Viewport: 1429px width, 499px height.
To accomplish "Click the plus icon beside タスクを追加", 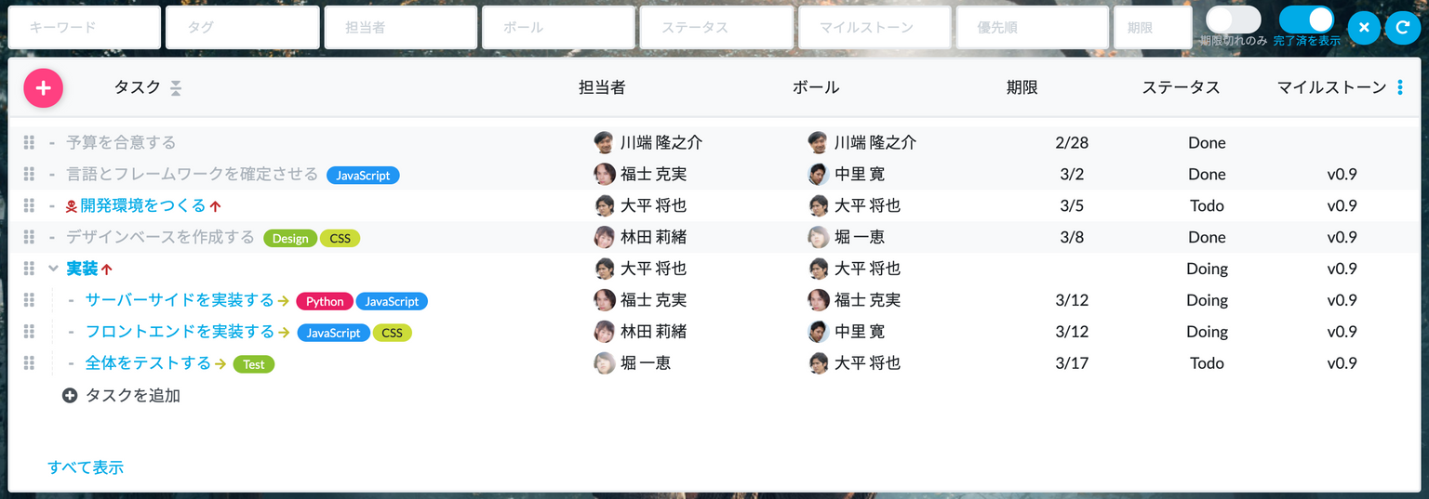I will coord(70,396).
